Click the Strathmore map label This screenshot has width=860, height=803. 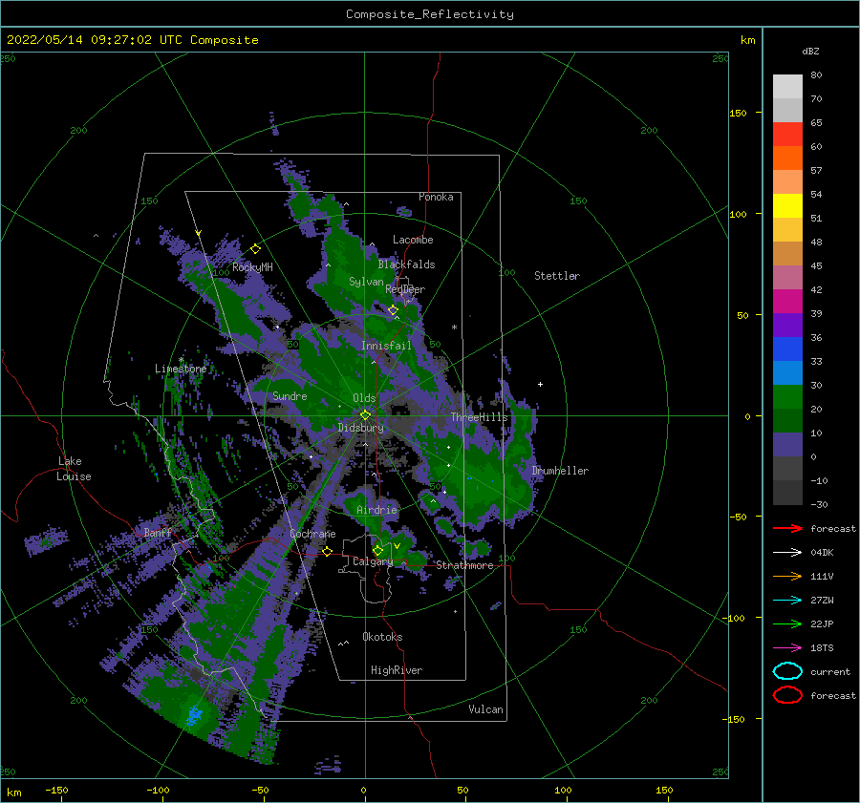point(464,565)
